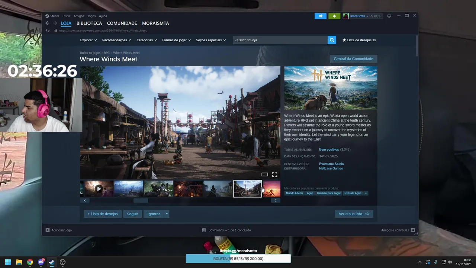476x268 pixels.
Task: Open Google Chrome from taskbar
Action: [x=30, y=262]
